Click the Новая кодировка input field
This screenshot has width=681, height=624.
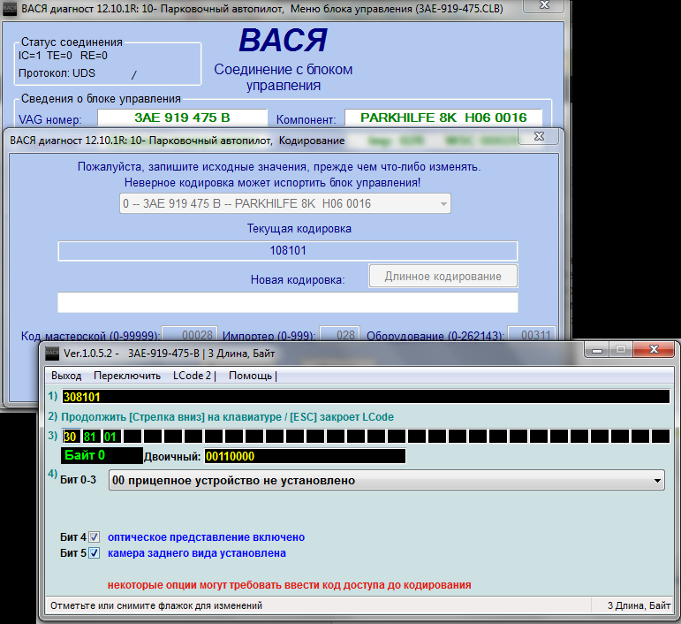point(287,303)
